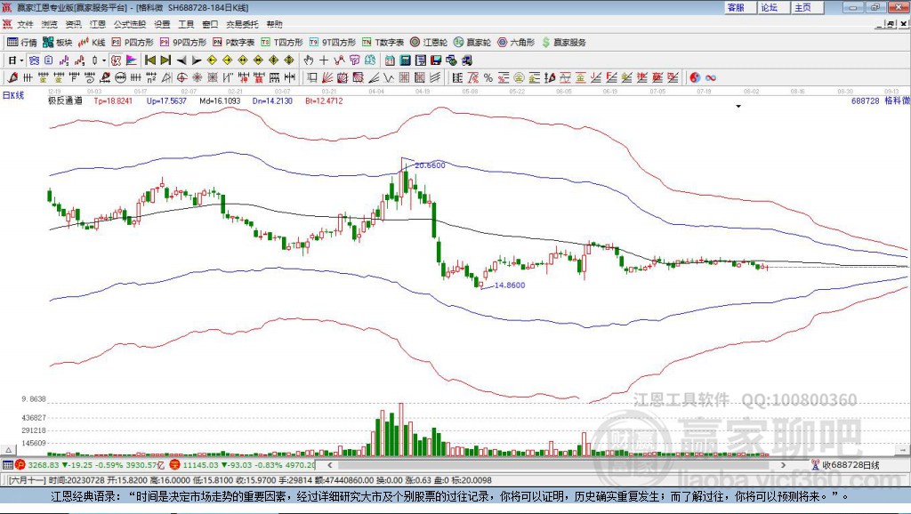The height and width of the screenshot is (514, 911).
Task: Open the T四方形 time square
Action: (282, 43)
